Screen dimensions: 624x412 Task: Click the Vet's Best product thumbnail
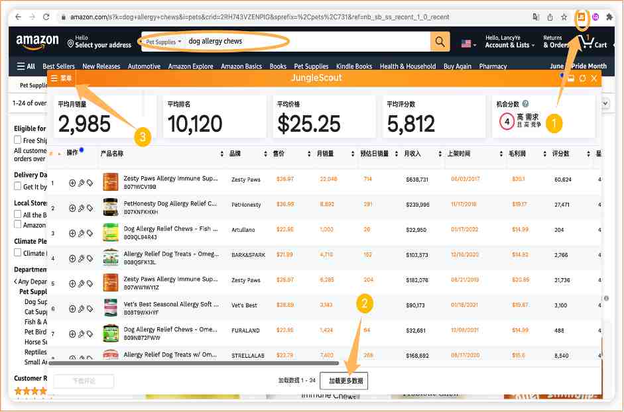pos(111,308)
